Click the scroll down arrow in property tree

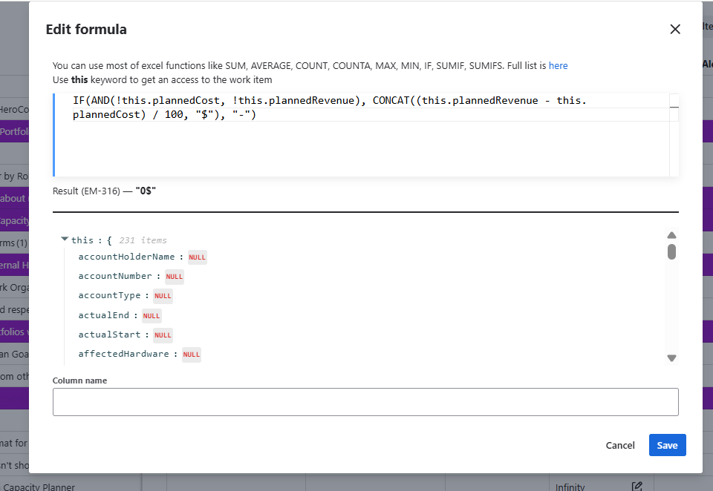(x=671, y=358)
